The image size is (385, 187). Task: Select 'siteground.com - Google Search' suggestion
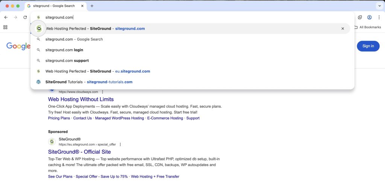pyautogui.click(x=190, y=39)
